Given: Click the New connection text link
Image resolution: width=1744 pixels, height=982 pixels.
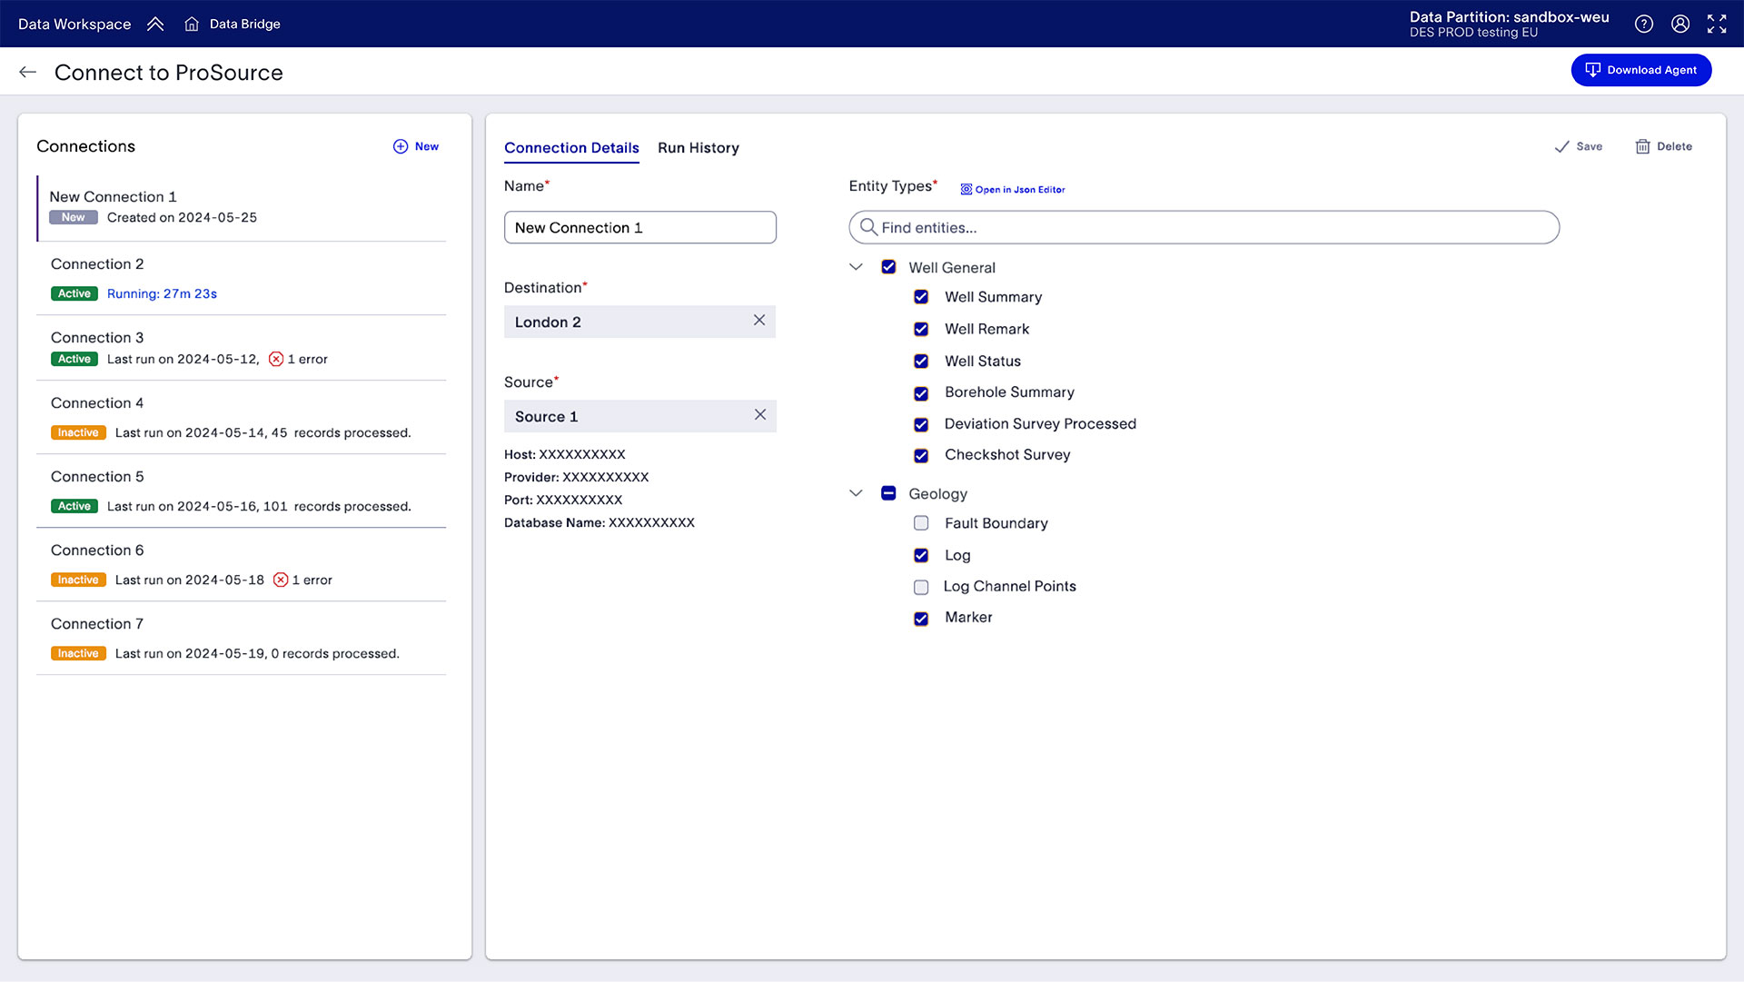Looking at the screenshot, I should point(427,146).
